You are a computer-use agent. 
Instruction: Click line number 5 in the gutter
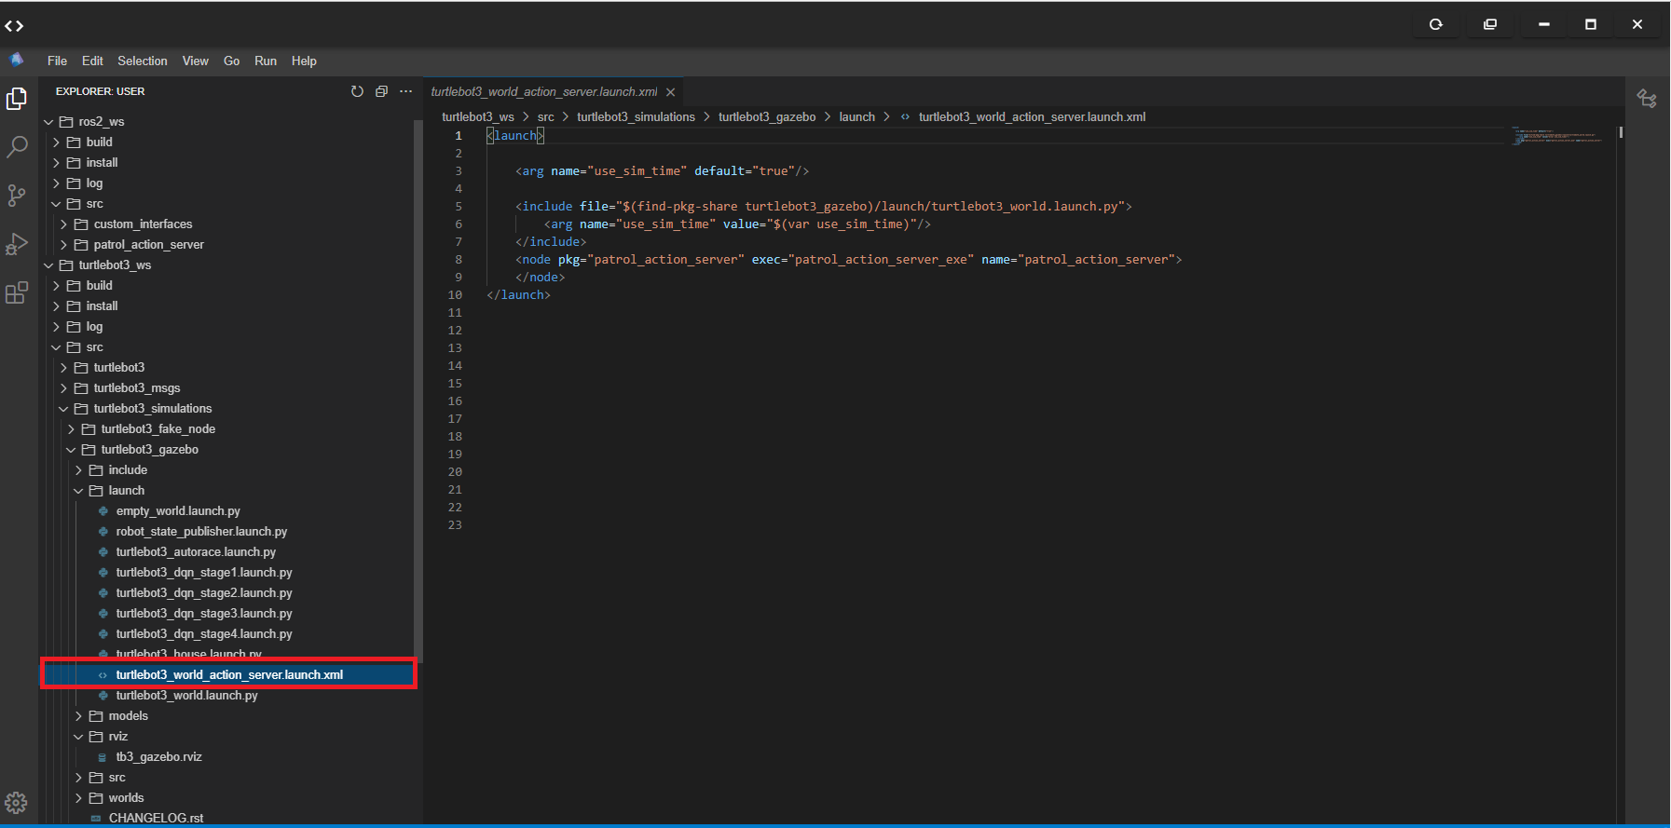[458, 207]
